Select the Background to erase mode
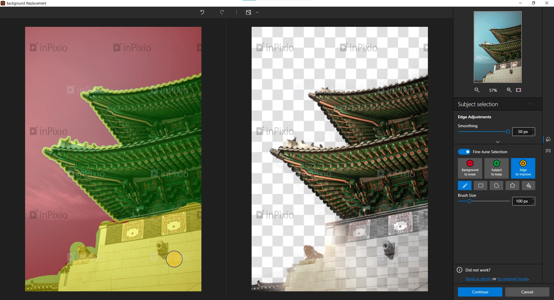 coord(470,168)
